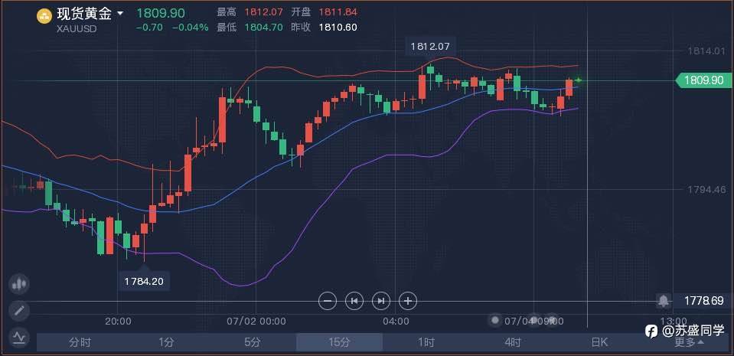
Task: Click the 开盘 1811.84 value
Action: 338,12
